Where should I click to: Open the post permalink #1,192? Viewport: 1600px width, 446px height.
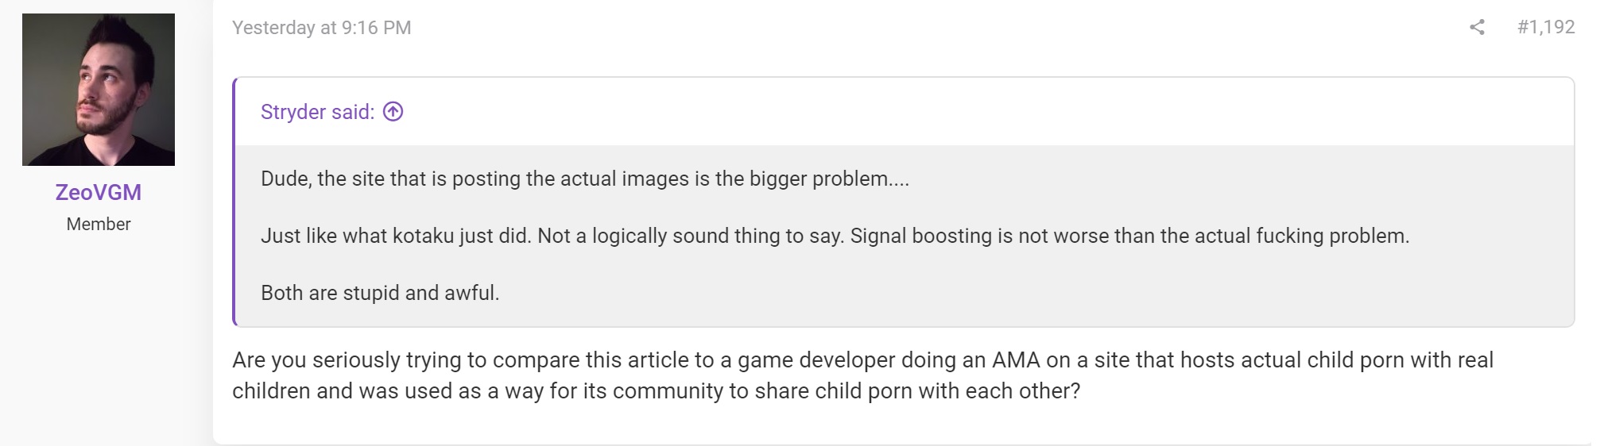point(1545,27)
